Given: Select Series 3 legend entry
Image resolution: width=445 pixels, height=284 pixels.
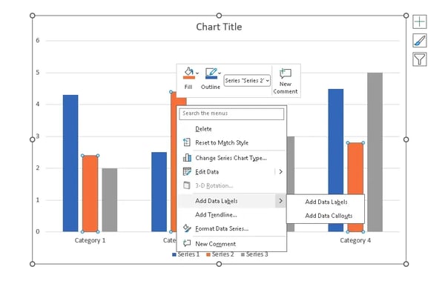Looking at the screenshot, I should pos(254,254).
